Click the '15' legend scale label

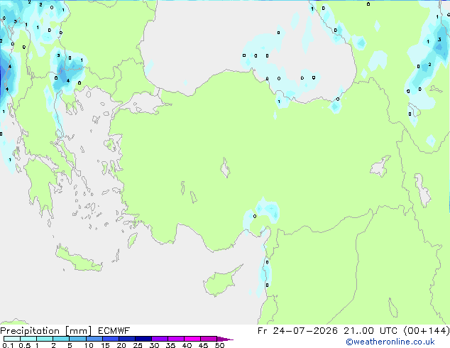105,345
